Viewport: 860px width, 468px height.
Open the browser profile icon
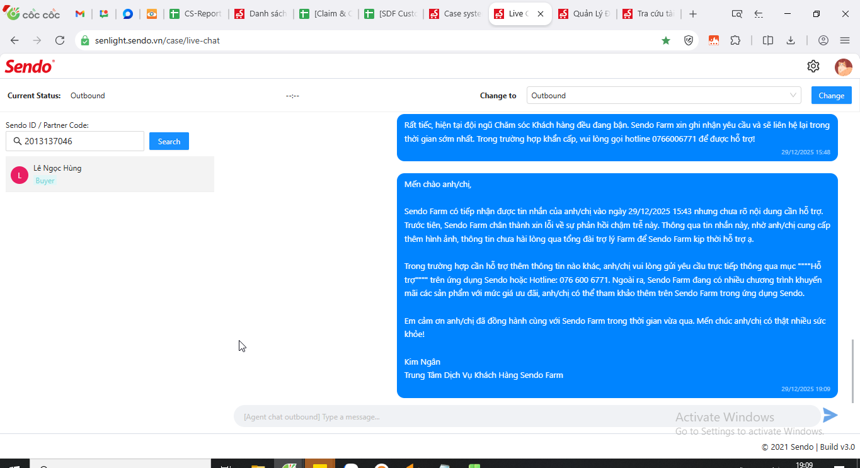823,40
